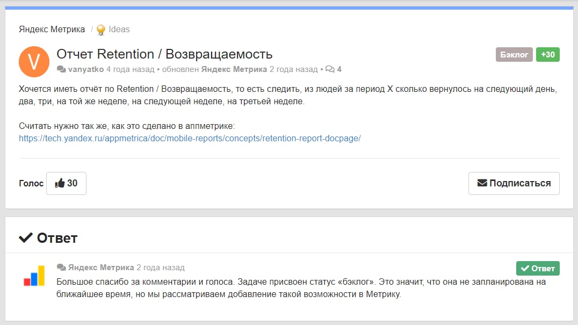Open the appmetrica retention-report documentation link
The width and height of the screenshot is (578, 325).
190,138
